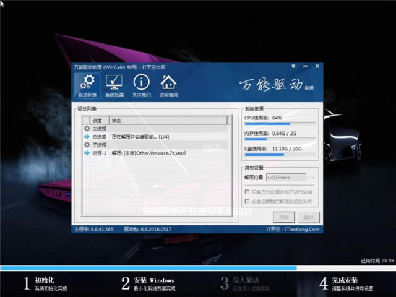The image size is (396, 297).
Task: Click the arrow icon beside 总进度
Action: point(86,136)
